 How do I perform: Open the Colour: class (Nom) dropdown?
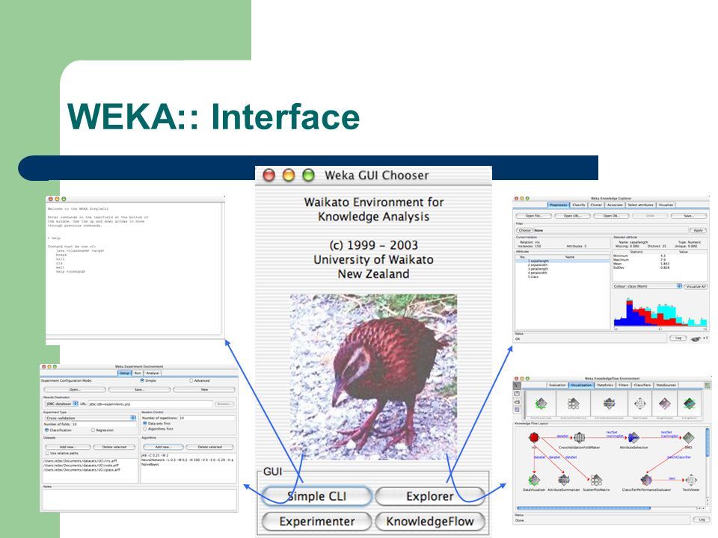tap(648, 286)
